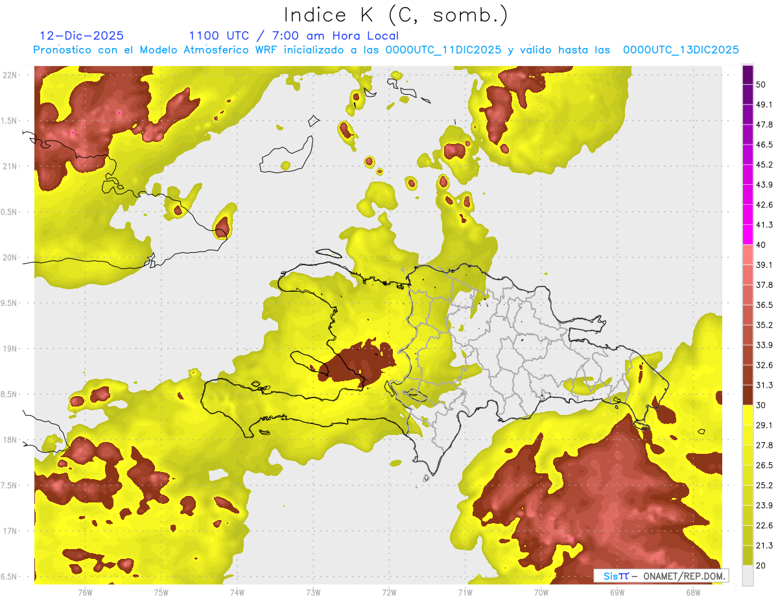The height and width of the screenshot is (601, 778).
Task: Click the "76W" longitude label
Action: 85,592
